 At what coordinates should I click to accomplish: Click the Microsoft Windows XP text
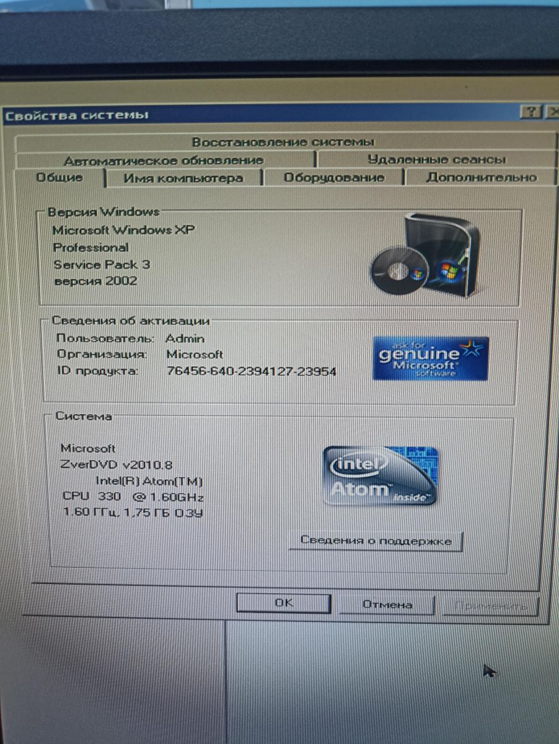coord(123,230)
